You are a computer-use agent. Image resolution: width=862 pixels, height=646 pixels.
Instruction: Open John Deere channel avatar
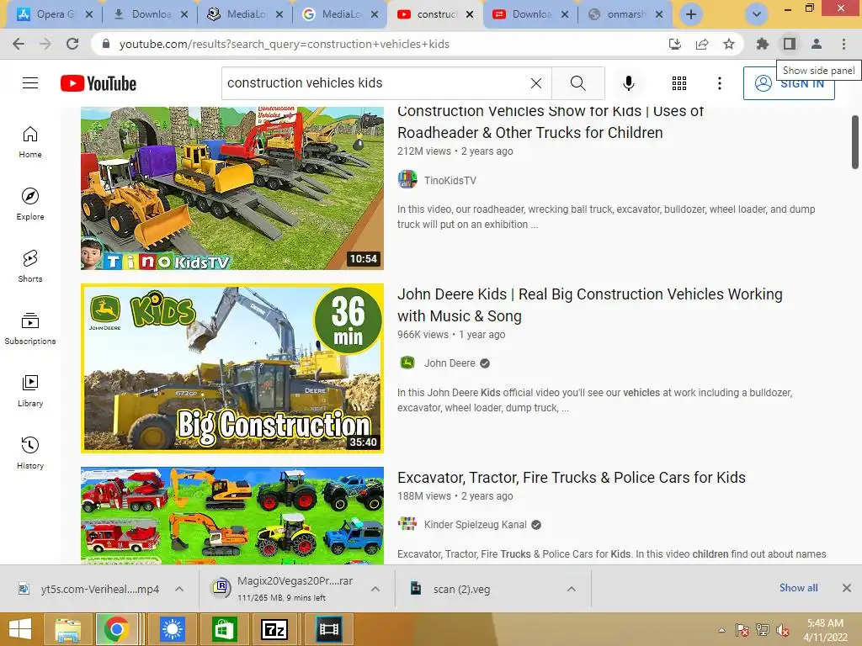coord(407,363)
